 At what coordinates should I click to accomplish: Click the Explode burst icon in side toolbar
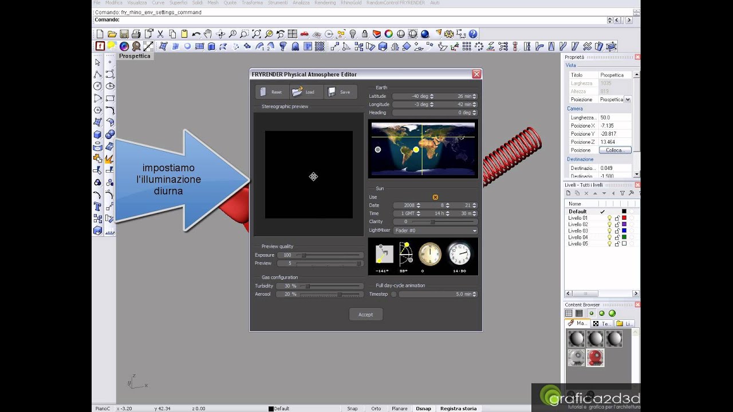pyautogui.click(x=109, y=159)
